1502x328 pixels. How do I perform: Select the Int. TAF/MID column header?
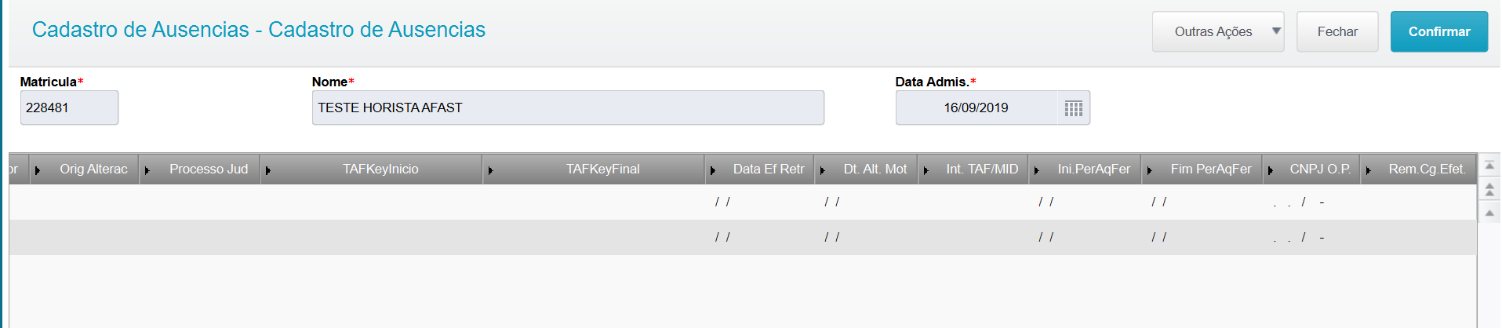981,169
